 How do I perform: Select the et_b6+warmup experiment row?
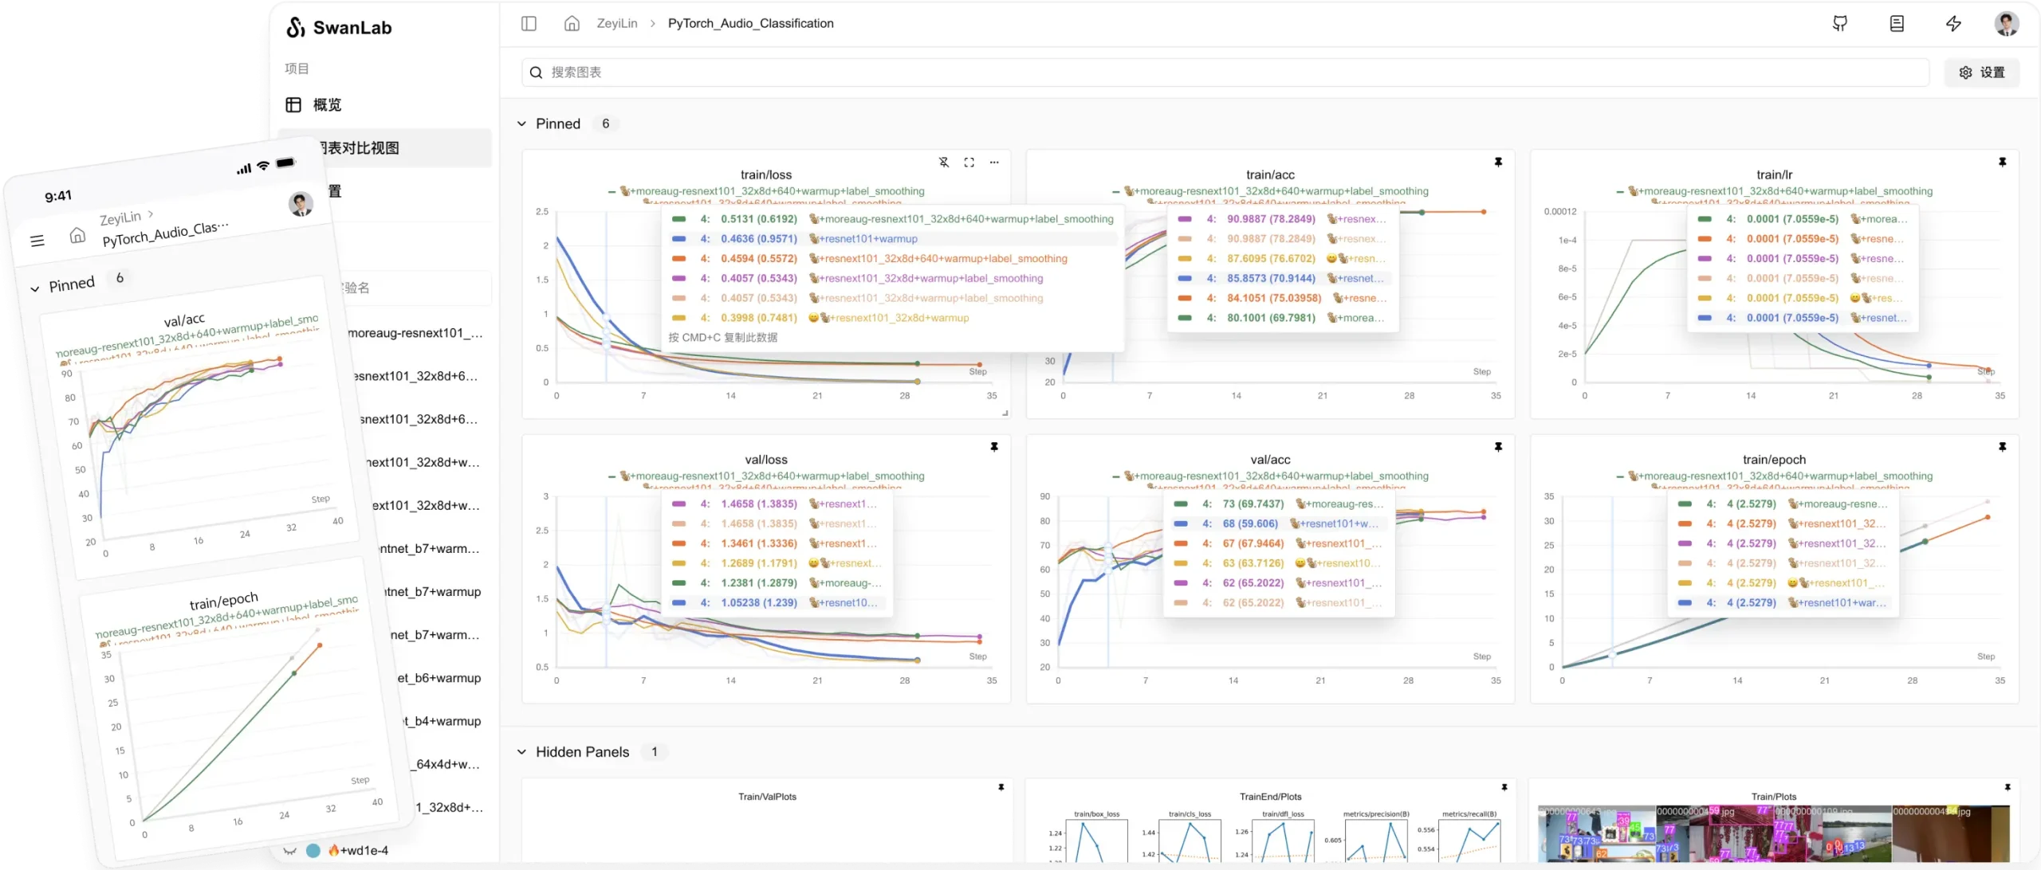click(x=439, y=678)
